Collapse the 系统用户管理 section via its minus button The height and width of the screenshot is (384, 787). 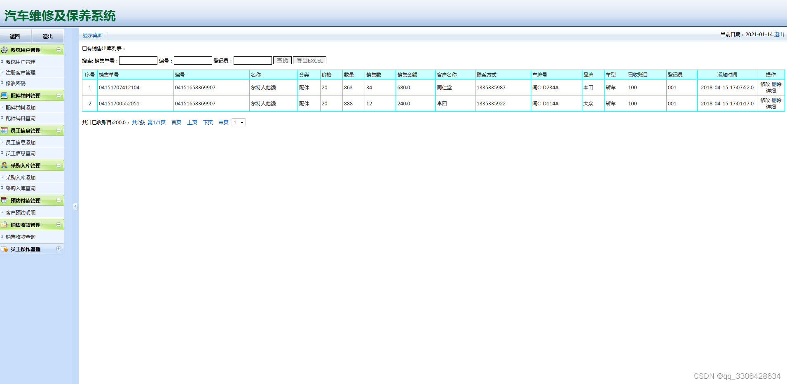coord(59,50)
